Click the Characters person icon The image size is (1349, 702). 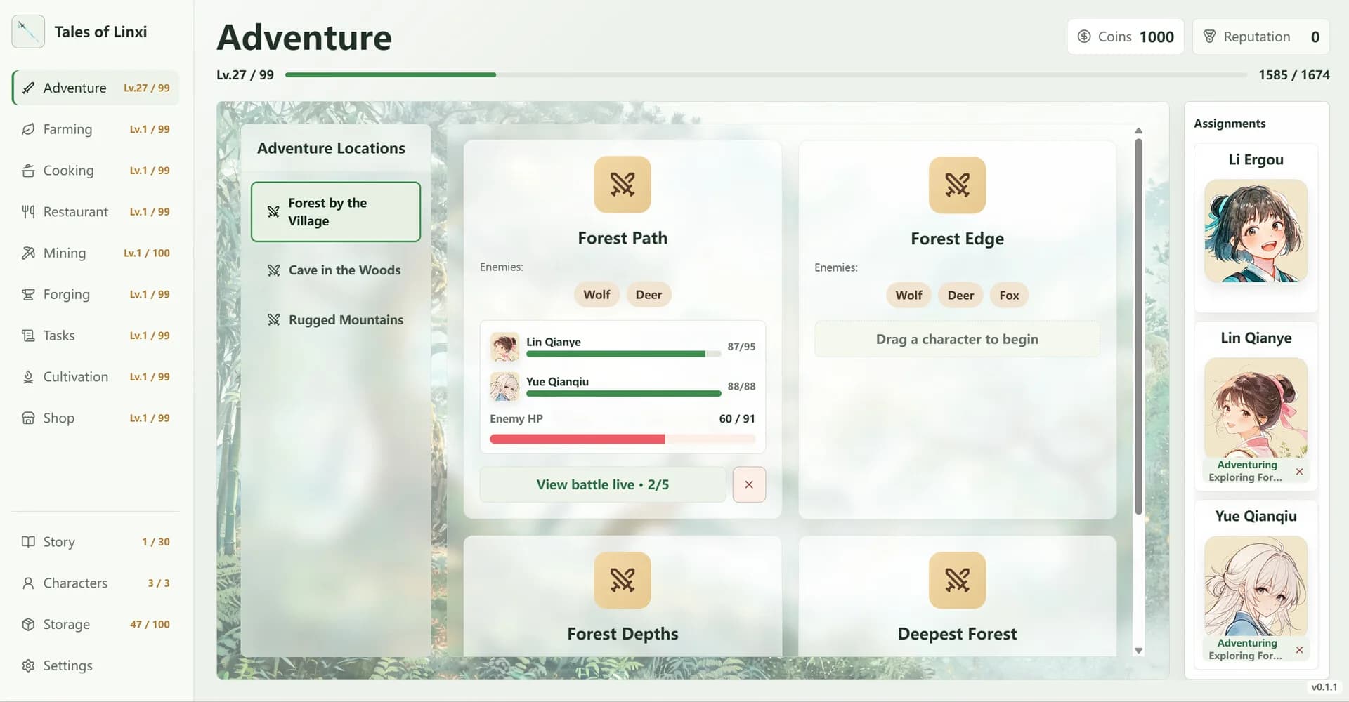(x=28, y=583)
